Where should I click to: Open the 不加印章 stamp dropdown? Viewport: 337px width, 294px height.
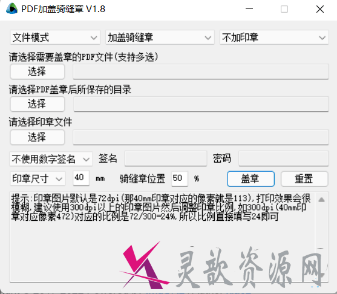[274, 38]
